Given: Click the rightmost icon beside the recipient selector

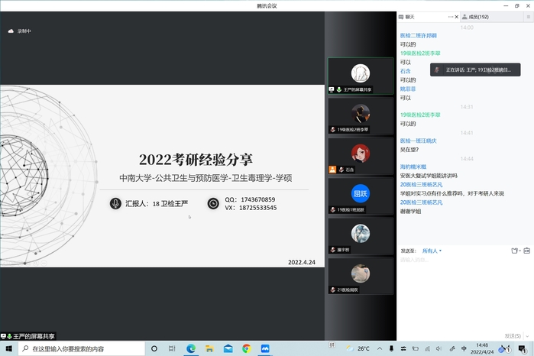Looking at the screenshot, I should coord(526,251).
